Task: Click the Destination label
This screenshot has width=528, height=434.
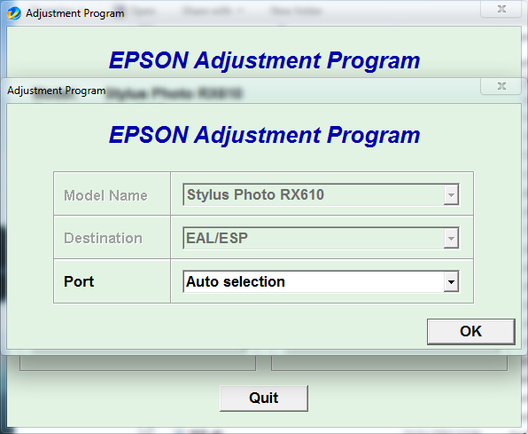Action: [103, 238]
